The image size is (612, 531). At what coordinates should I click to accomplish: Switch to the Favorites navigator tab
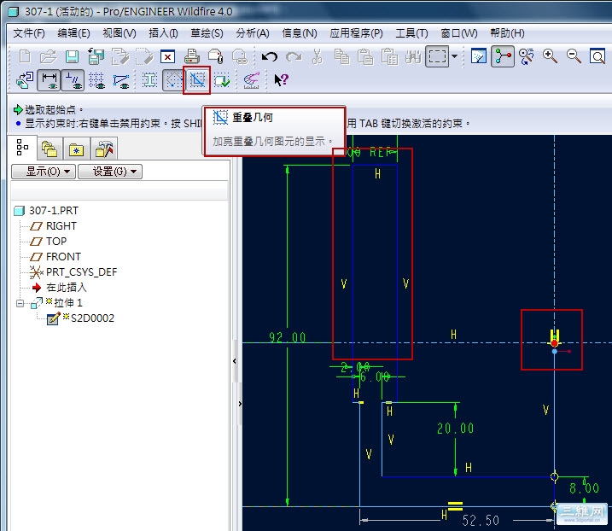(x=76, y=149)
